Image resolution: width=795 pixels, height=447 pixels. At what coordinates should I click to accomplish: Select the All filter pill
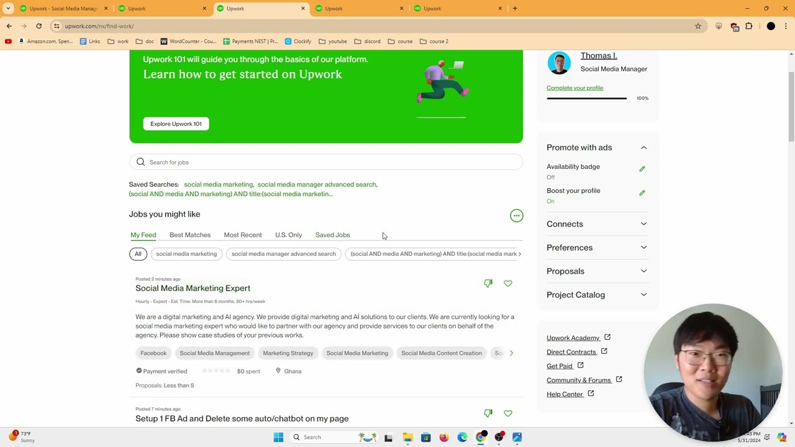tap(138, 254)
